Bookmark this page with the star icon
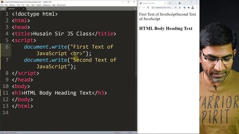The width and height of the screenshot is (239, 134). pyautogui.click(x=180, y=7)
